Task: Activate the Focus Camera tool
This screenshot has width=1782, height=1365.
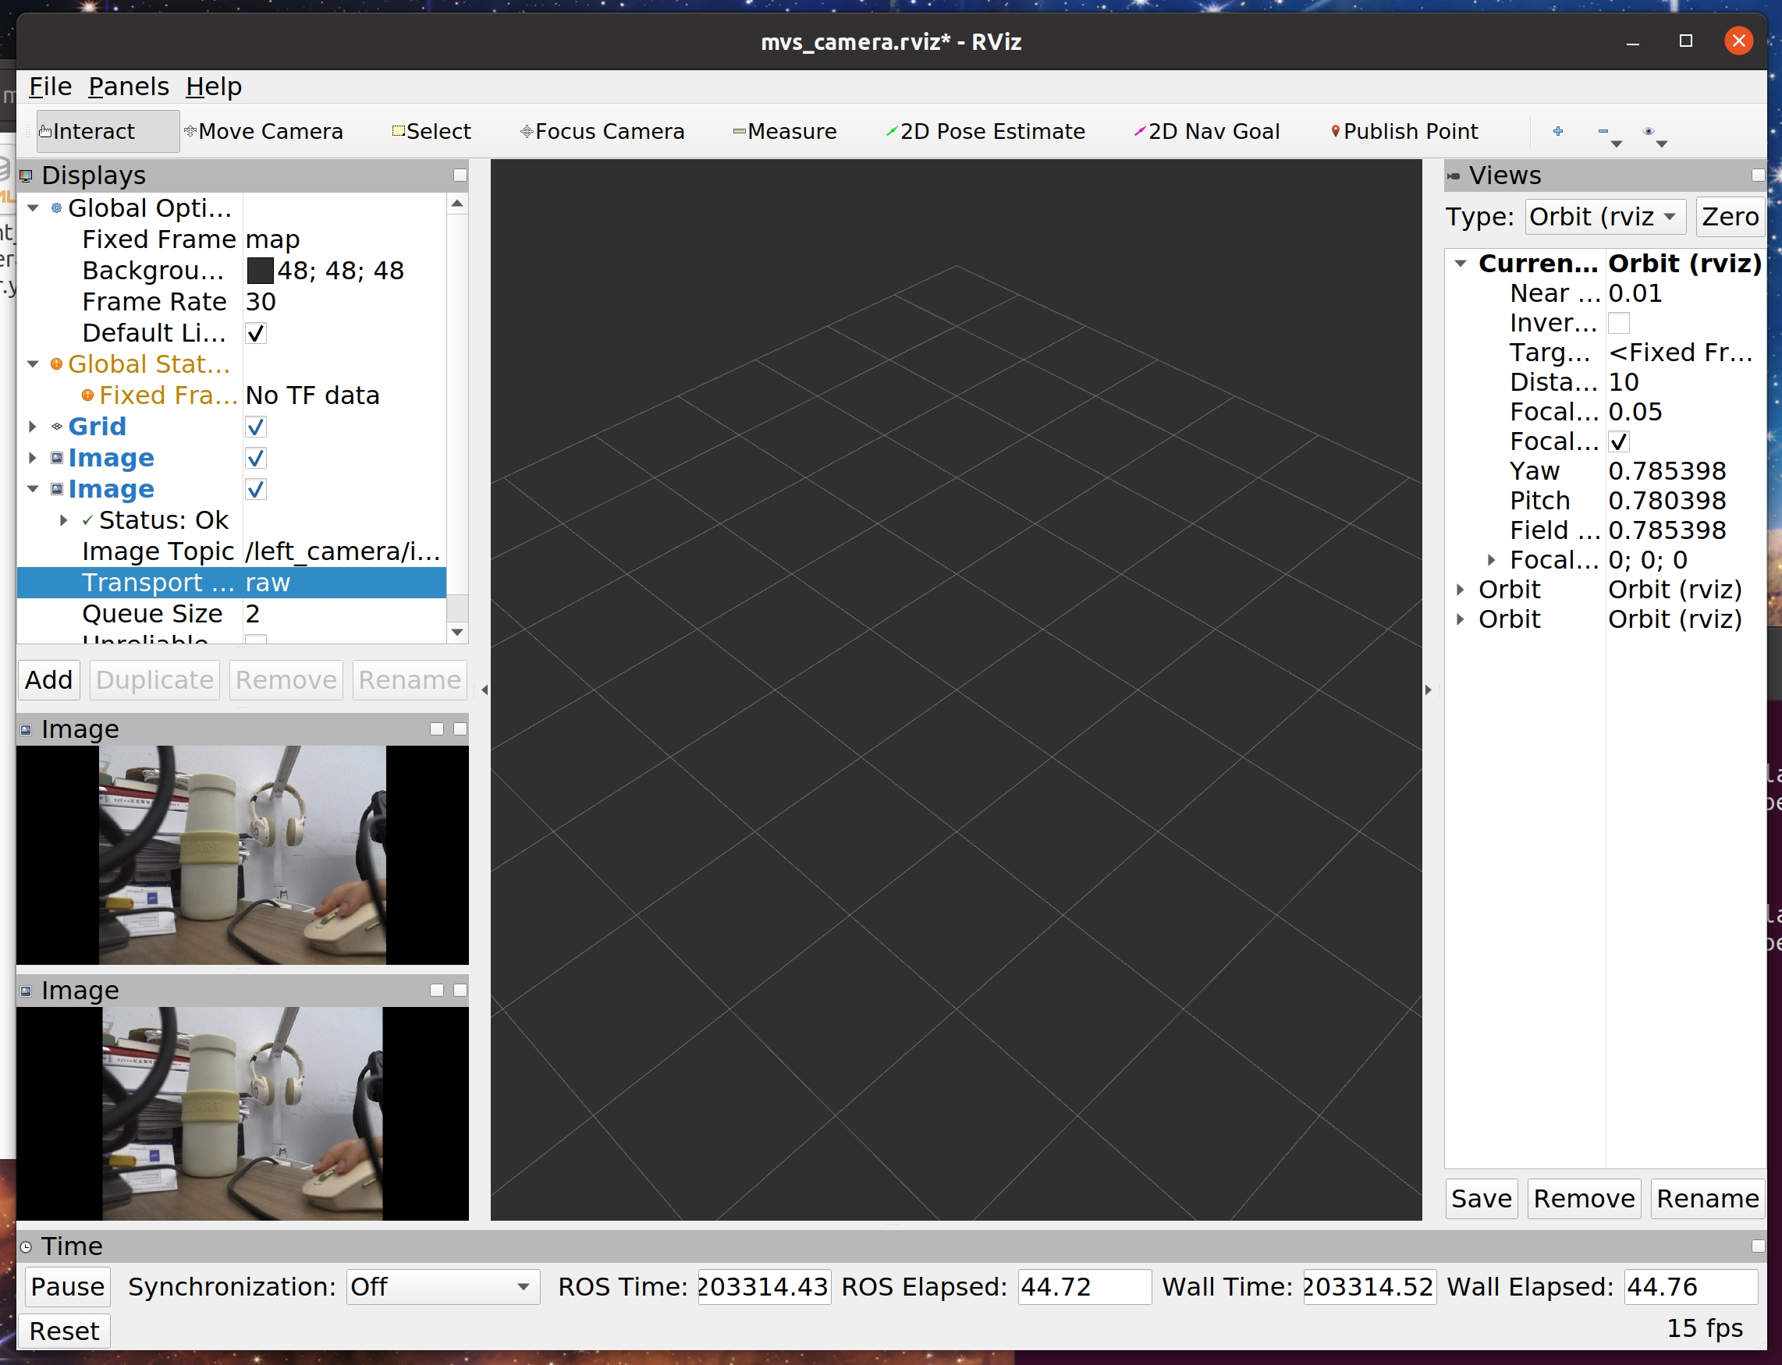Action: coord(602,131)
